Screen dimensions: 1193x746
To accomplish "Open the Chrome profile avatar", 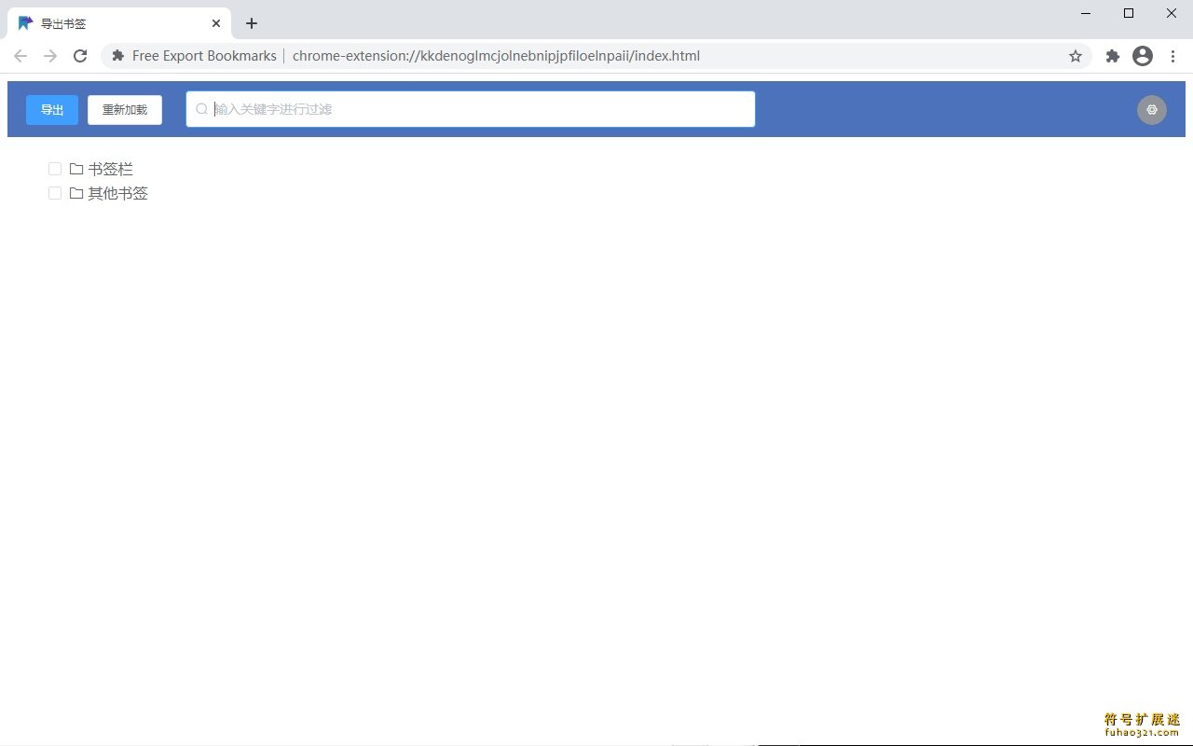I will coord(1143,56).
